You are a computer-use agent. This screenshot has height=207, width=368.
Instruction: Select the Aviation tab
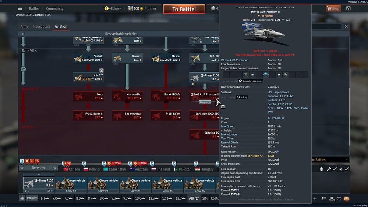coord(61,27)
